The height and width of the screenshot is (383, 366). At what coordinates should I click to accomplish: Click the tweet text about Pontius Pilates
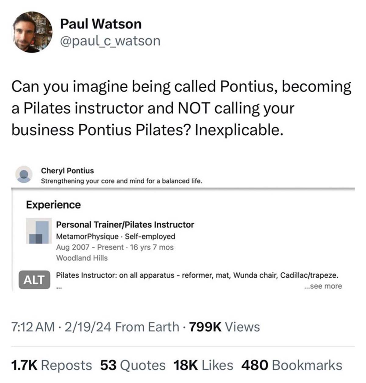click(x=181, y=108)
